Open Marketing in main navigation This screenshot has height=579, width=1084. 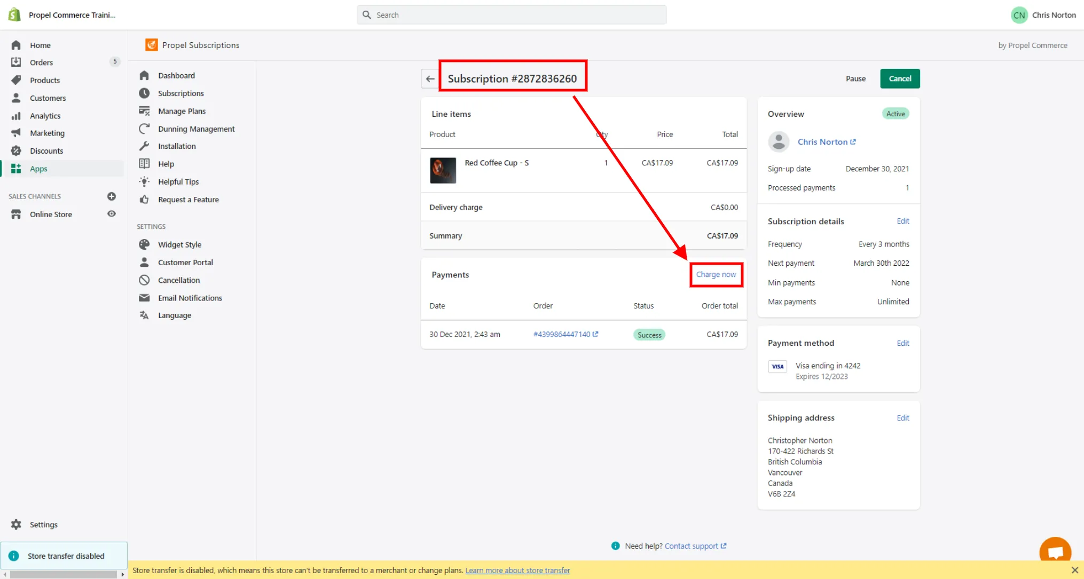(47, 133)
